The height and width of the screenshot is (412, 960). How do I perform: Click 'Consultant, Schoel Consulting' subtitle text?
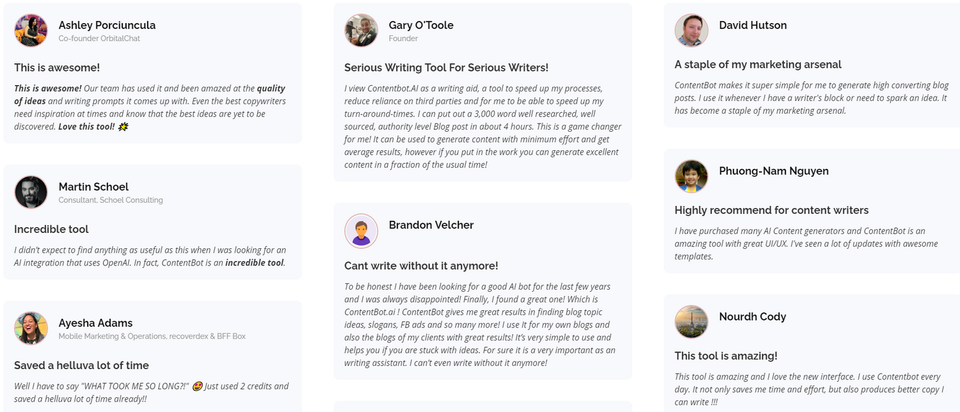[111, 200]
